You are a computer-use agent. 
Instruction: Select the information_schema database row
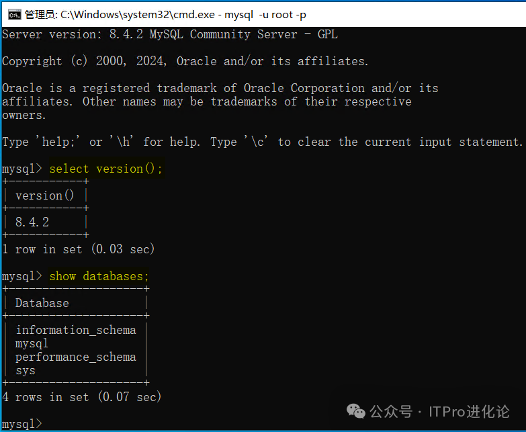(75, 330)
